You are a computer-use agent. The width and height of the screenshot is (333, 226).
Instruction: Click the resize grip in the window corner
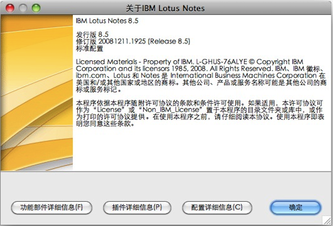tap(327, 220)
